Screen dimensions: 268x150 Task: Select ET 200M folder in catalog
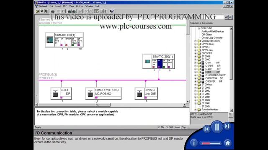(206, 94)
